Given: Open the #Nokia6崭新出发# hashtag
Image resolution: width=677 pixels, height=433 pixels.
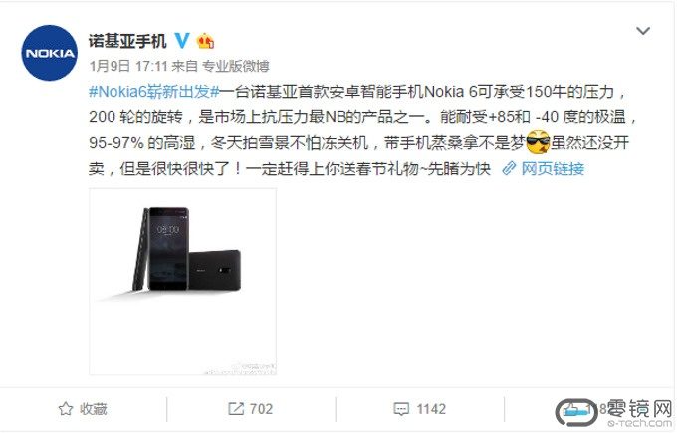Looking at the screenshot, I should [154, 92].
